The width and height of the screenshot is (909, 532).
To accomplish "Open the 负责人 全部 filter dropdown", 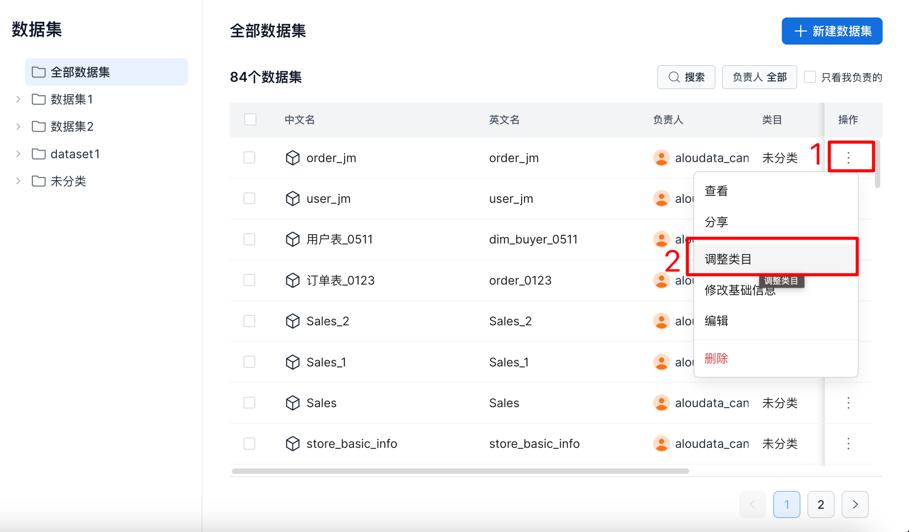I will (x=759, y=77).
